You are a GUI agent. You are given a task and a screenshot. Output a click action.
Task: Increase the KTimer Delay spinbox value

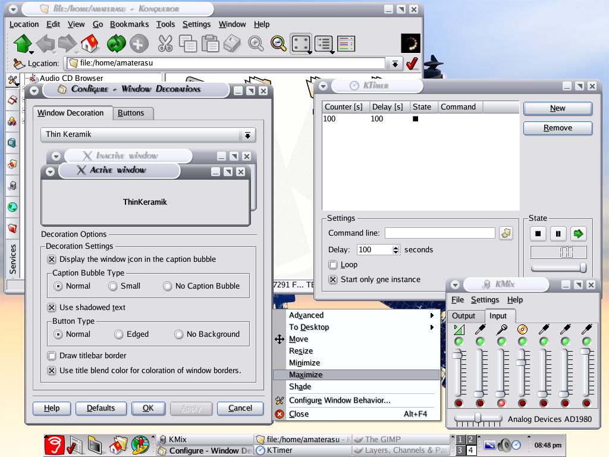395,247
